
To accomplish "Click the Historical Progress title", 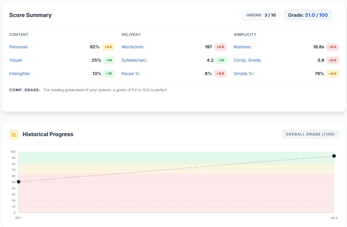I will tap(48, 134).
